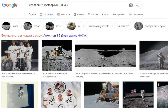Click the image icon beside Картинки
168x108 pixels.
click(41, 14)
